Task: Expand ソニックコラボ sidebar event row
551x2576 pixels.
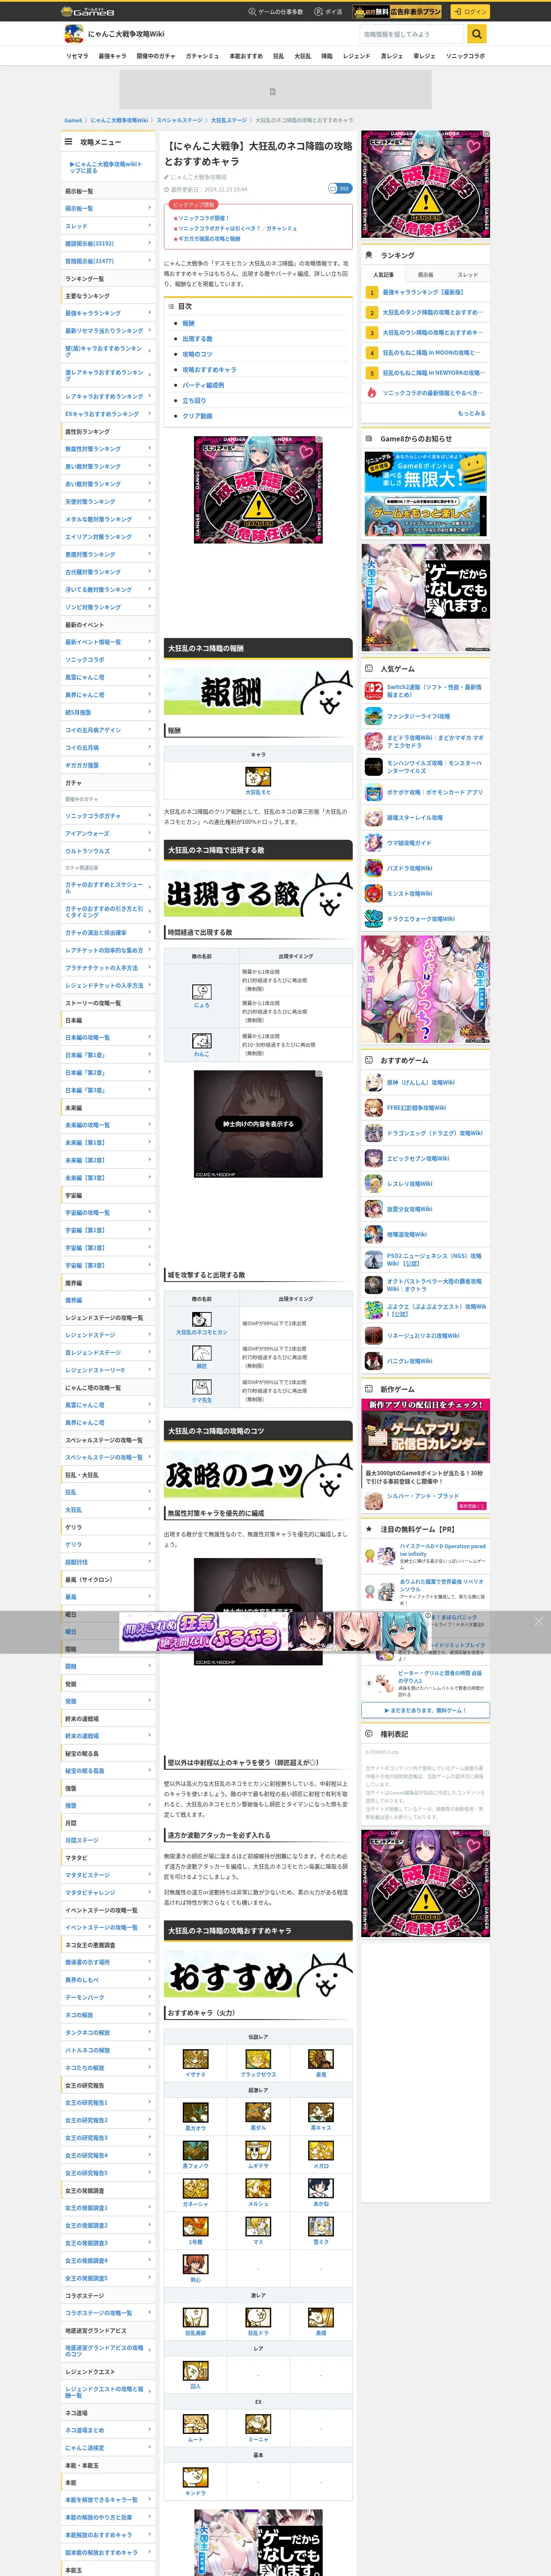Action: pyautogui.click(x=108, y=660)
